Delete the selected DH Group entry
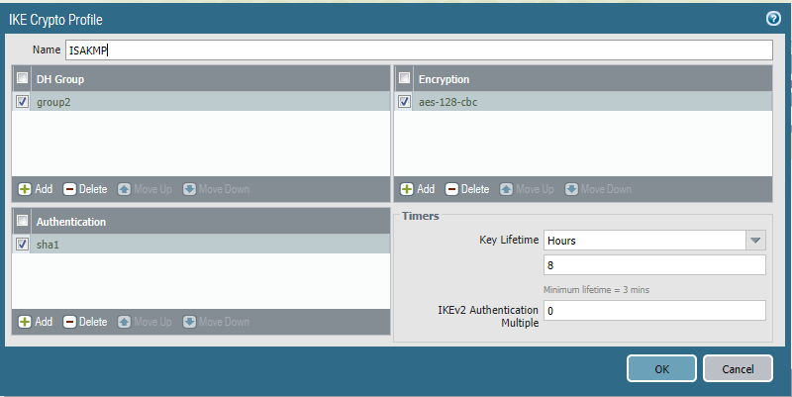 [85, 189]
